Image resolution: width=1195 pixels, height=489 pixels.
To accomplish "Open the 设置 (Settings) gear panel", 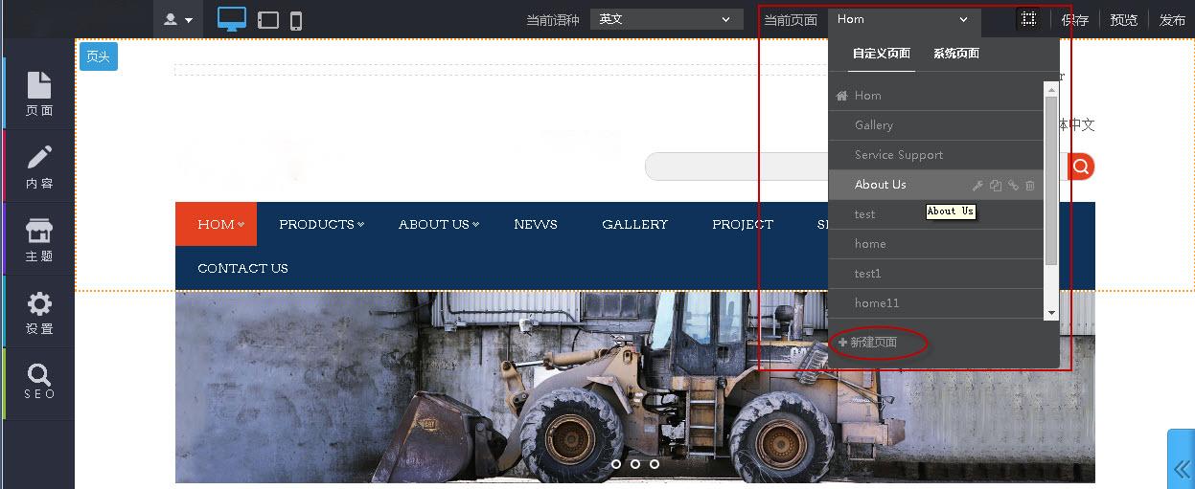I will (x=38, y=312).
